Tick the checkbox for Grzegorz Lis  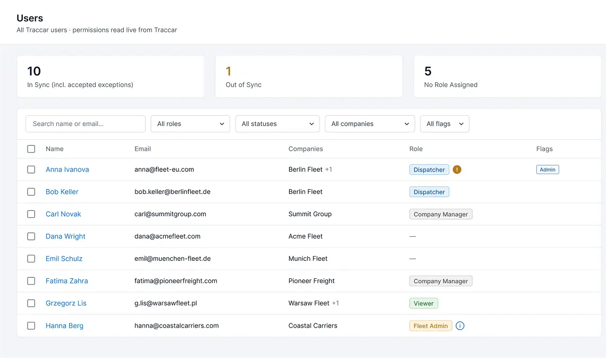(31, 303)
